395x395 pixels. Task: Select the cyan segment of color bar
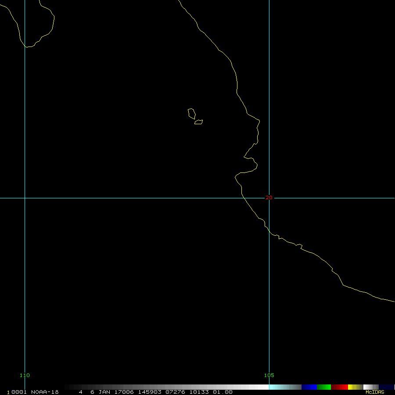tap(285, 387)
